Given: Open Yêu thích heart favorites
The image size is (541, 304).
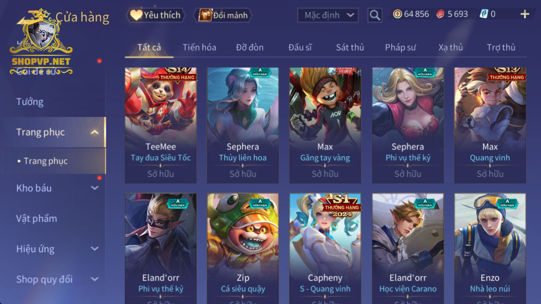Looking at the screenshot, I should click(x=155, y=15).
